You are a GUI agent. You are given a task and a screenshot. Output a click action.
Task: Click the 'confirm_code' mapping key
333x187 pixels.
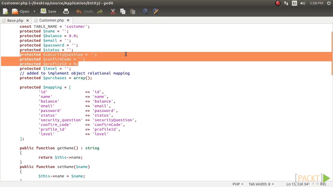click(x=55, y=125)
